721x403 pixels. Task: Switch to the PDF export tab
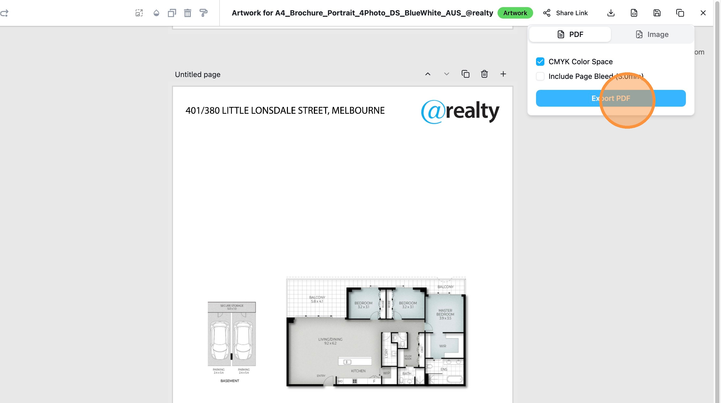570,34
